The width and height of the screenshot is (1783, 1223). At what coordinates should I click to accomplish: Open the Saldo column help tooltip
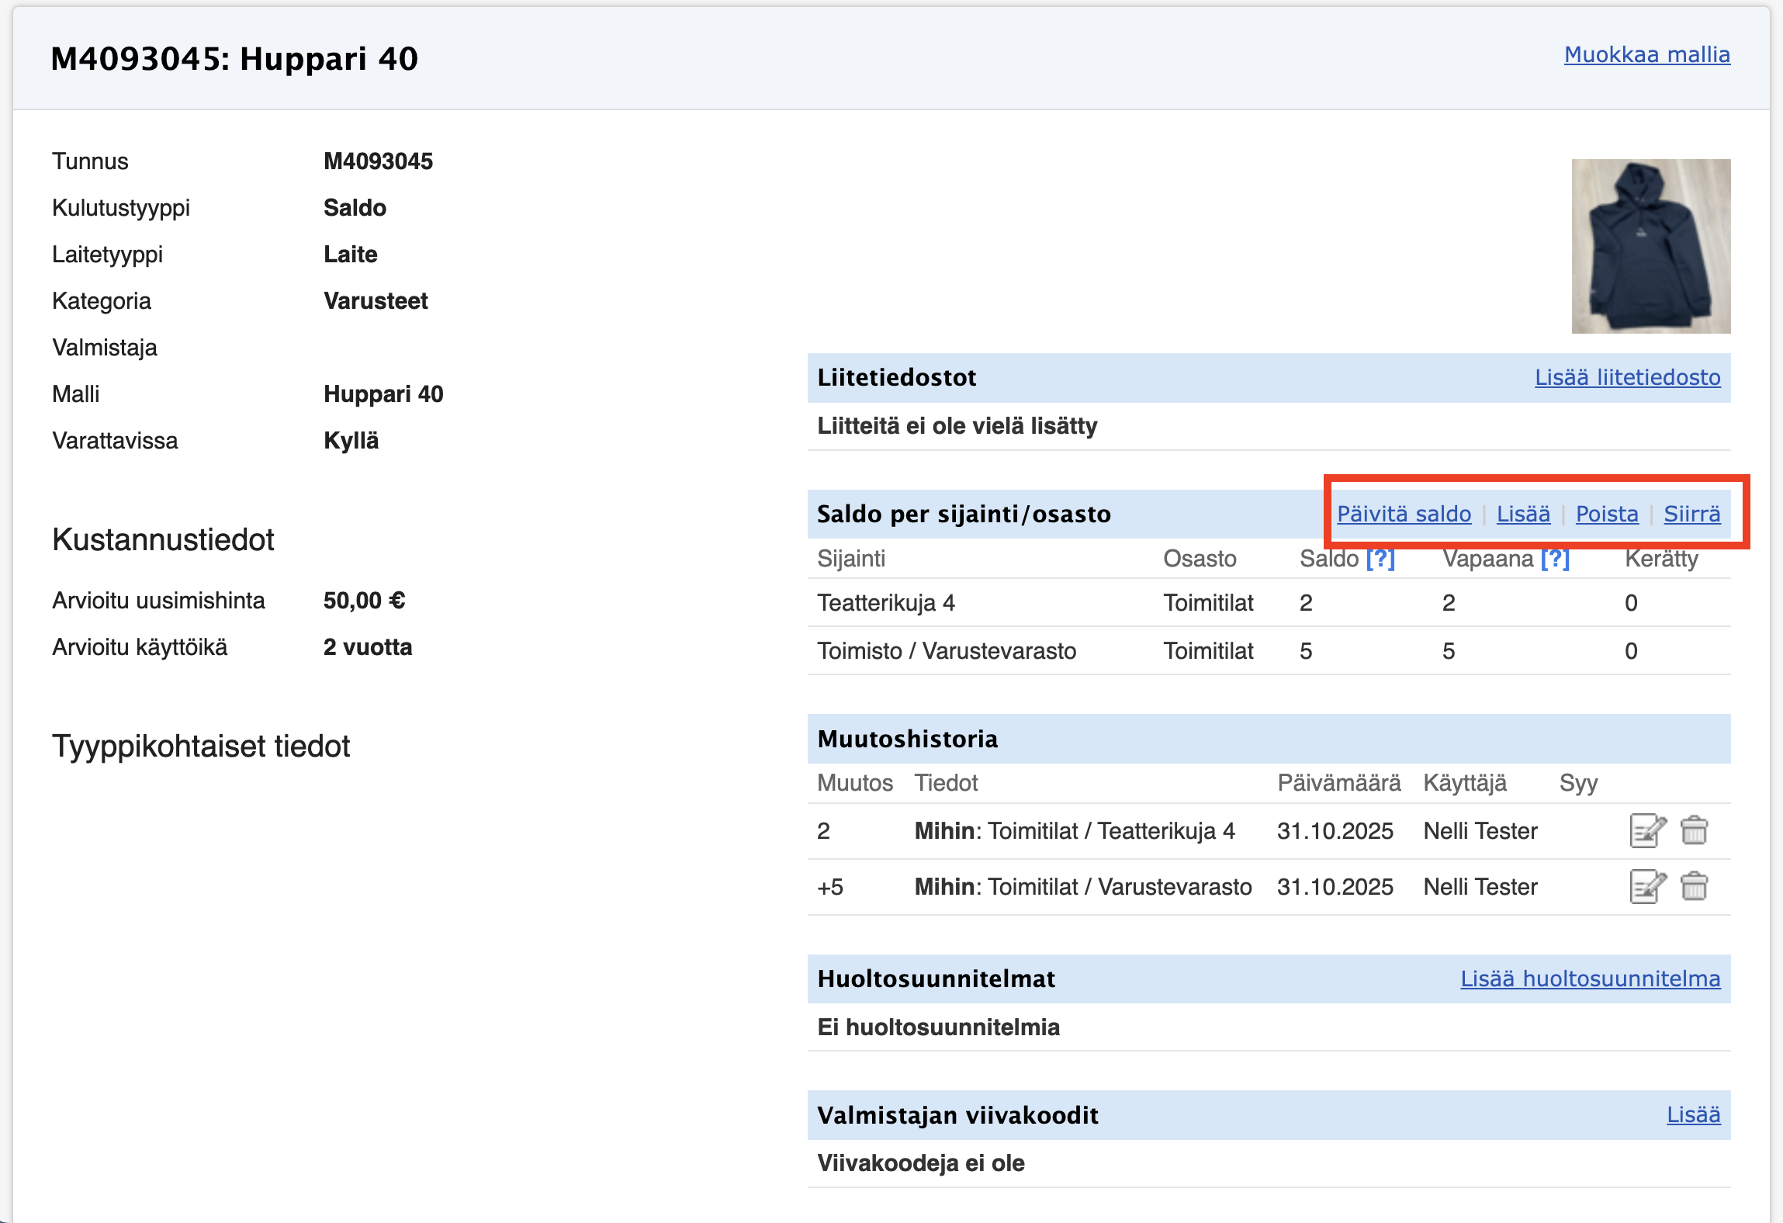1380,559
